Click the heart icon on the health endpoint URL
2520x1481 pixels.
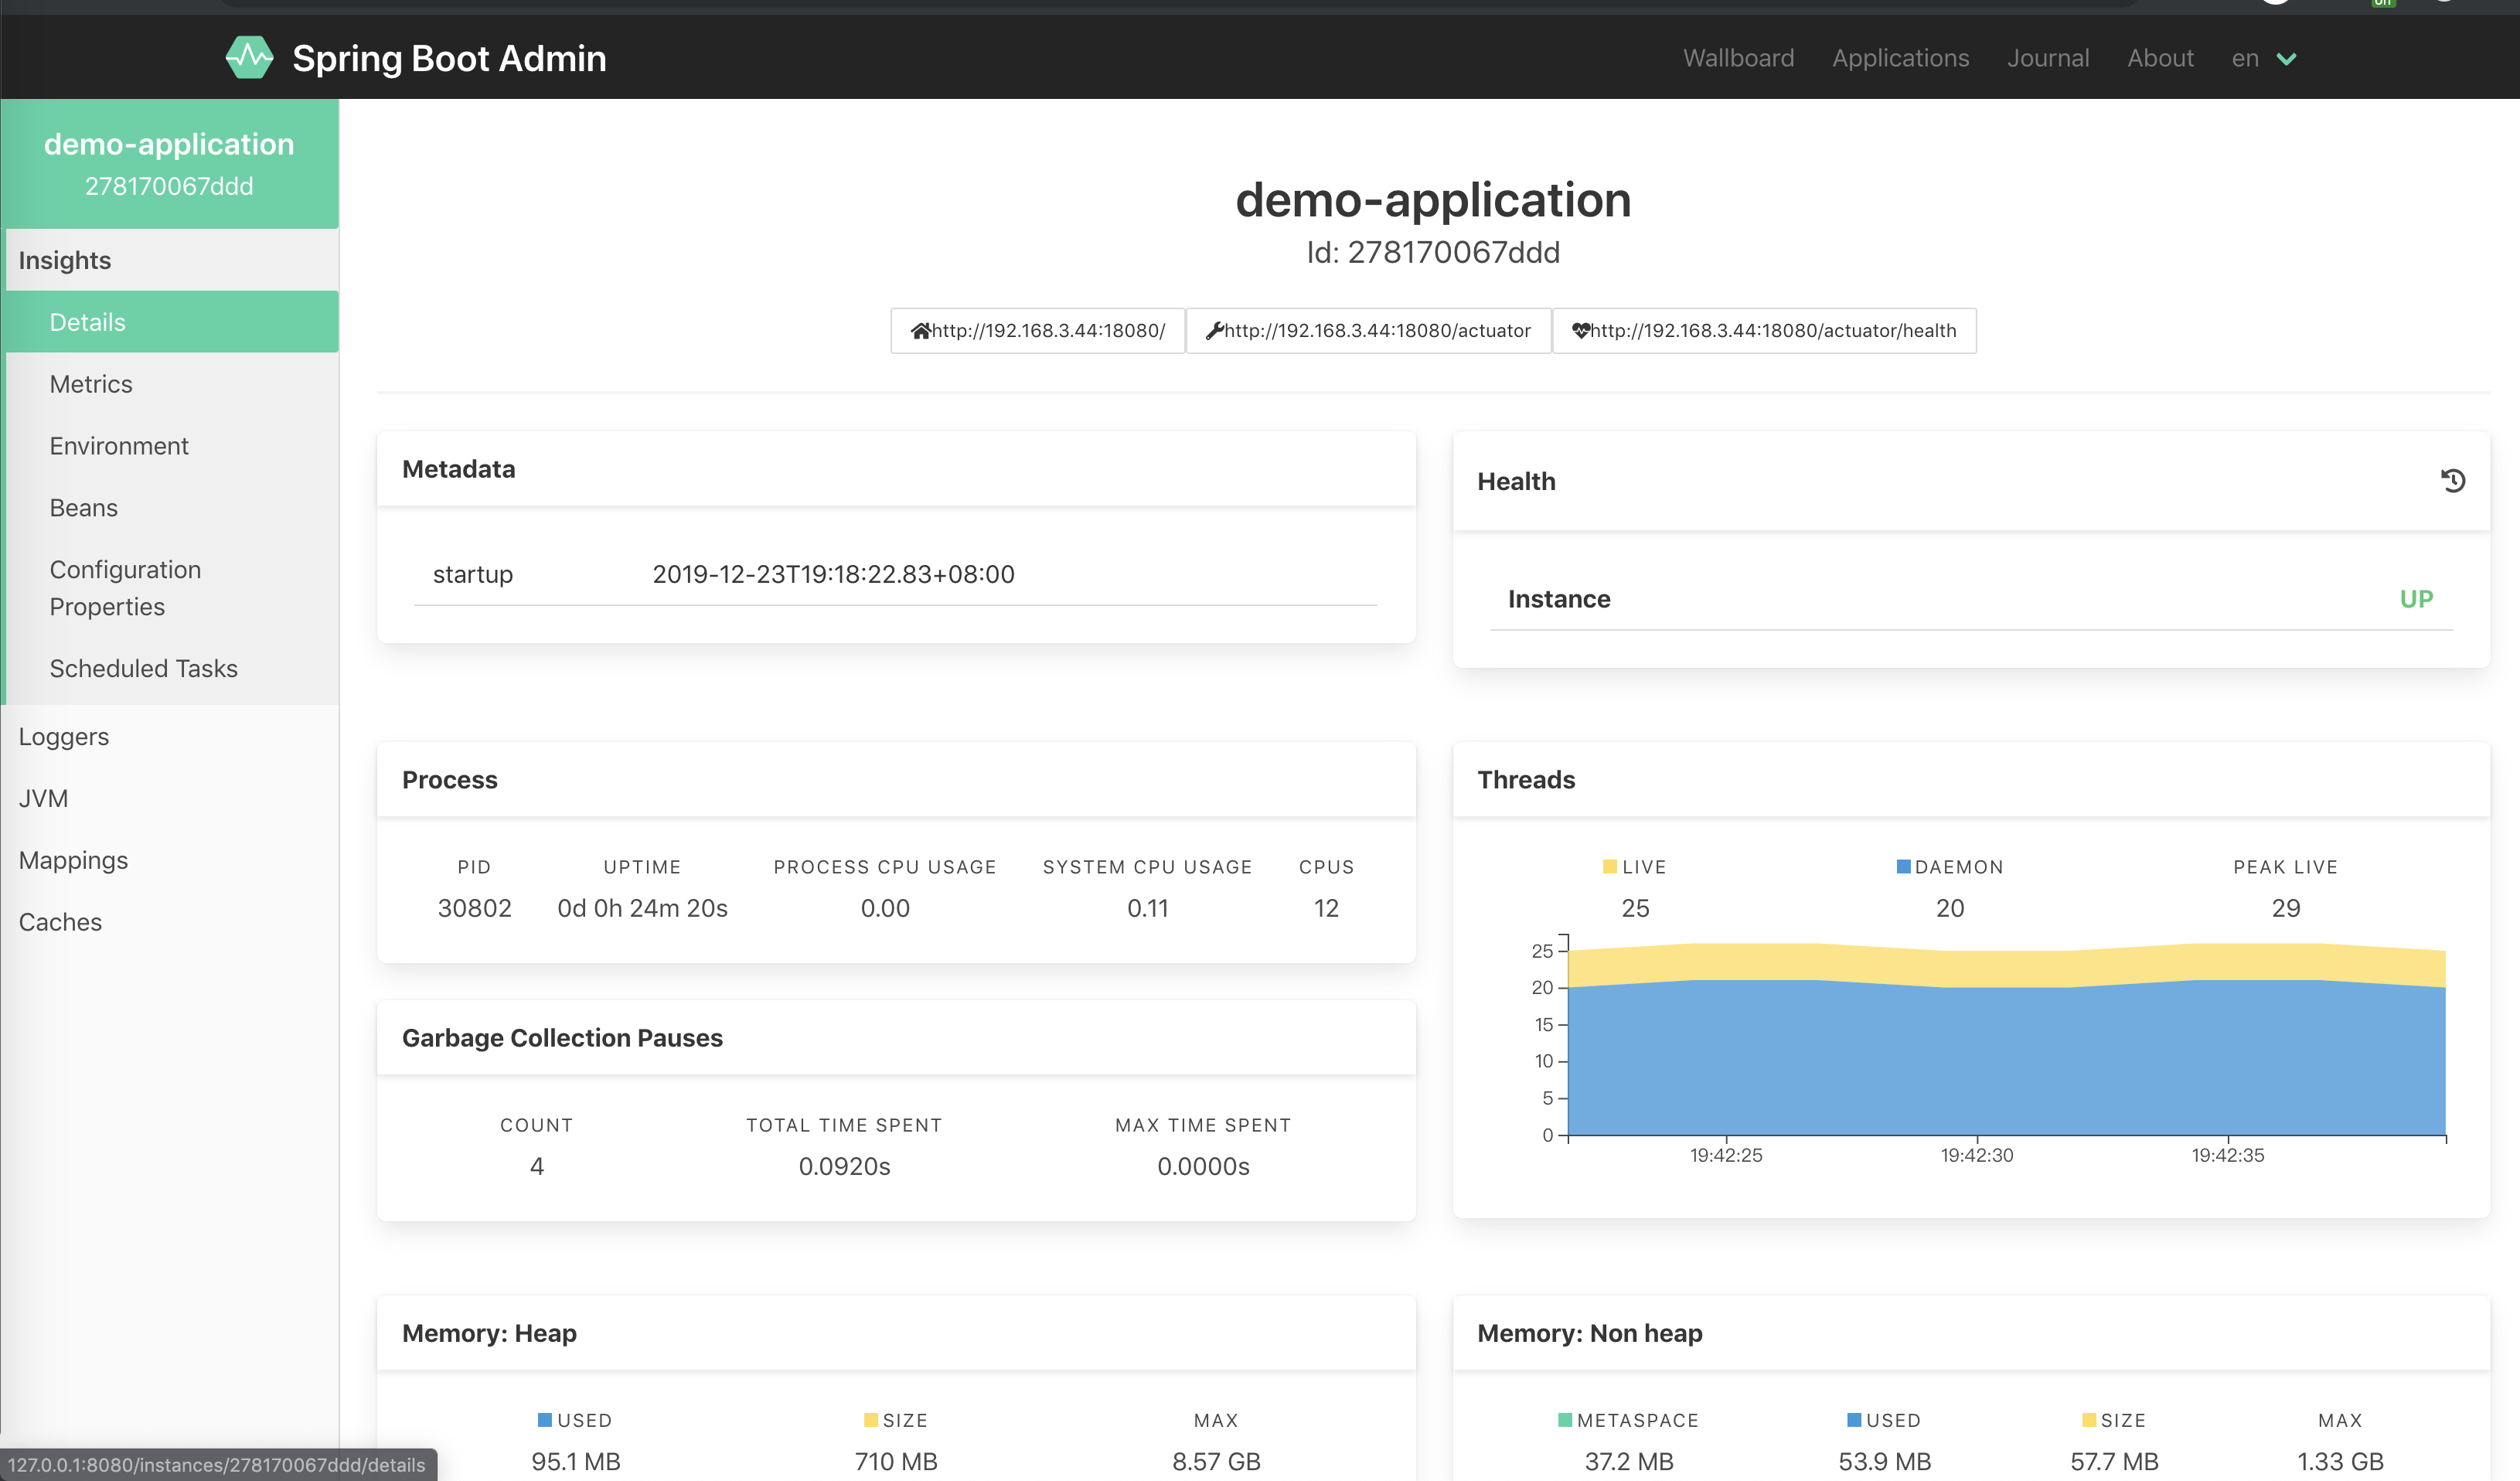click(x=1582, y=330)
